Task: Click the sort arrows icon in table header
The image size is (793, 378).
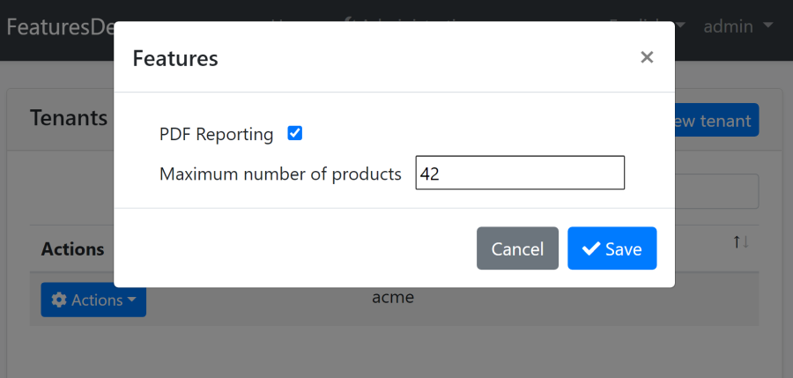Action: 741,242
